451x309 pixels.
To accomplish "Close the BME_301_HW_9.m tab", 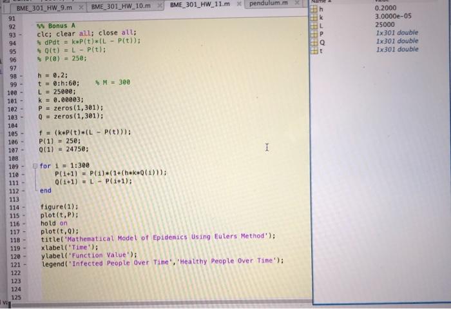I will [x=81, y=7].
